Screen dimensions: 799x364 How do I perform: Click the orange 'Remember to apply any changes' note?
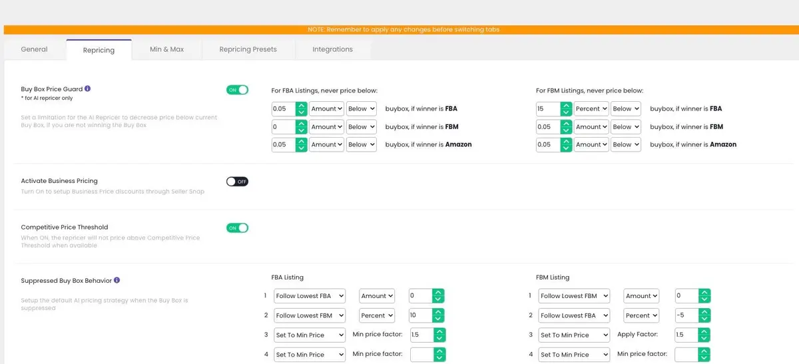403,30
